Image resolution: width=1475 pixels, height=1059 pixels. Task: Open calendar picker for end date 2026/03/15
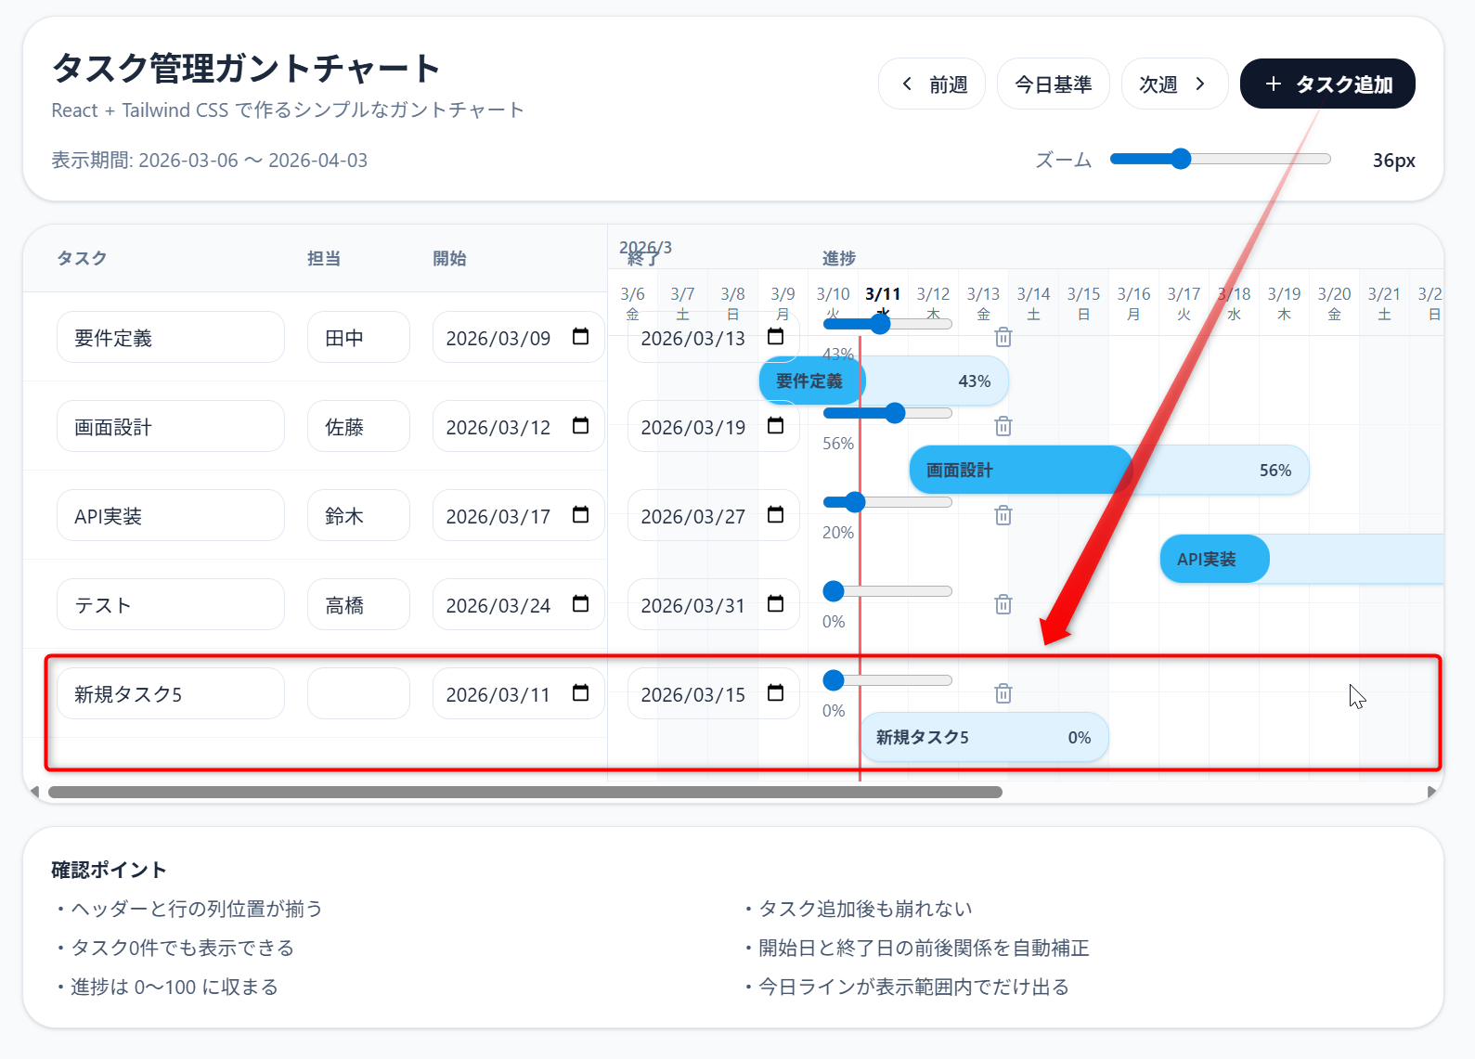click(776, 692)
